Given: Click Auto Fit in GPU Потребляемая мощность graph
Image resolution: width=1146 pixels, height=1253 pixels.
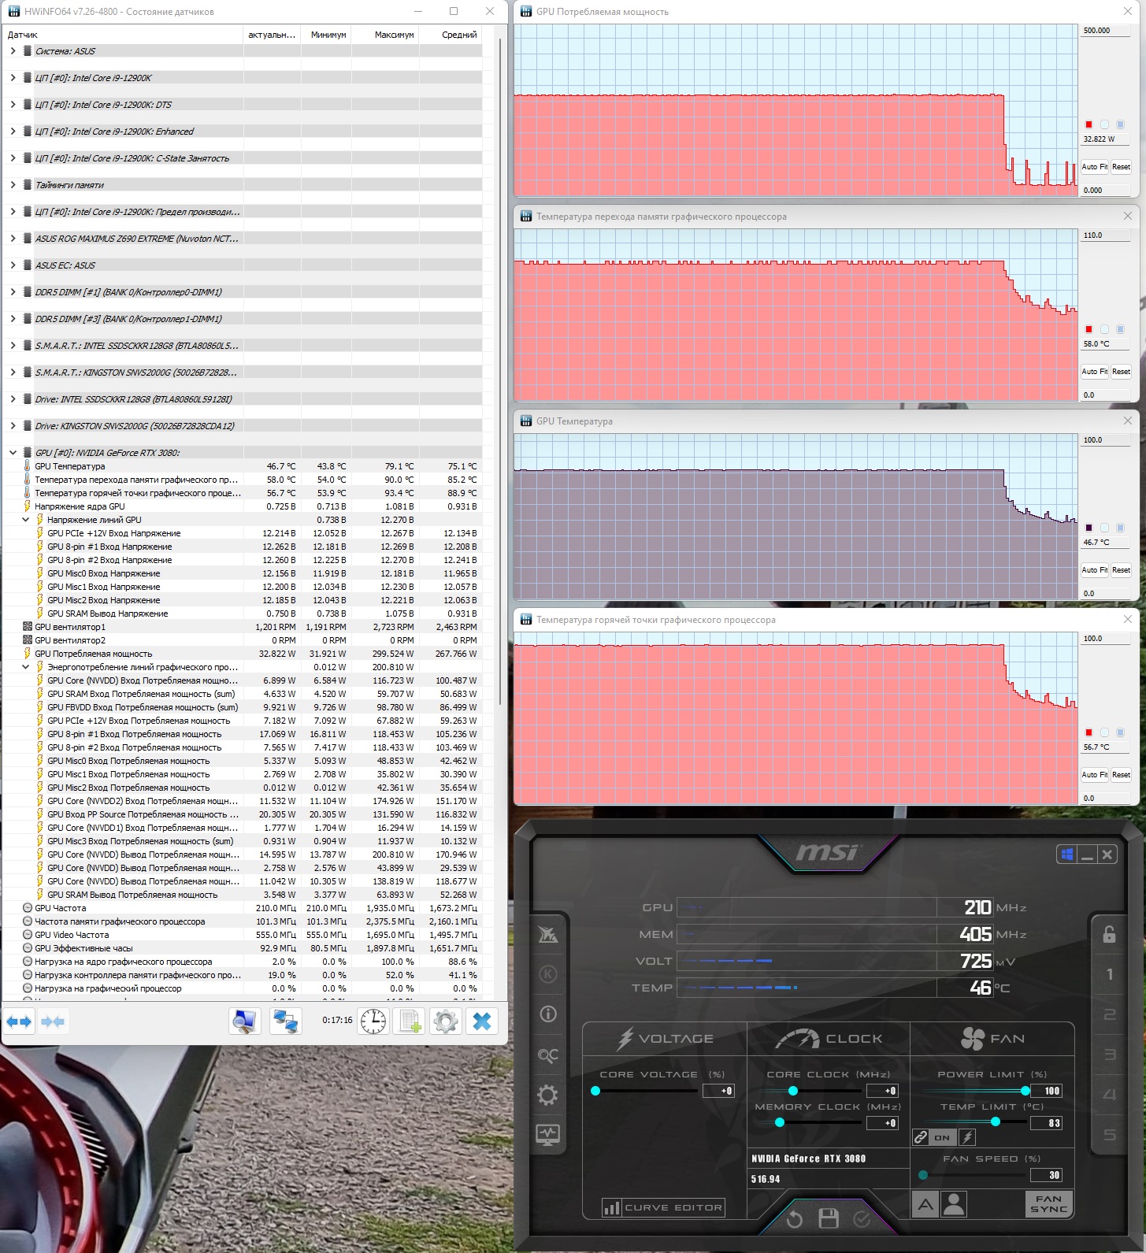Looking at the screenshot, I should tap(1094, 167).
